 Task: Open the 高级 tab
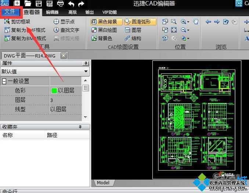(x=73, y=12)
